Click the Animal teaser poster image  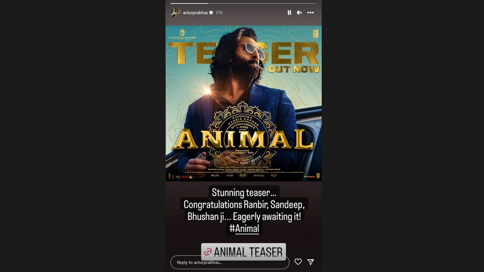click(x=244, y=103)
